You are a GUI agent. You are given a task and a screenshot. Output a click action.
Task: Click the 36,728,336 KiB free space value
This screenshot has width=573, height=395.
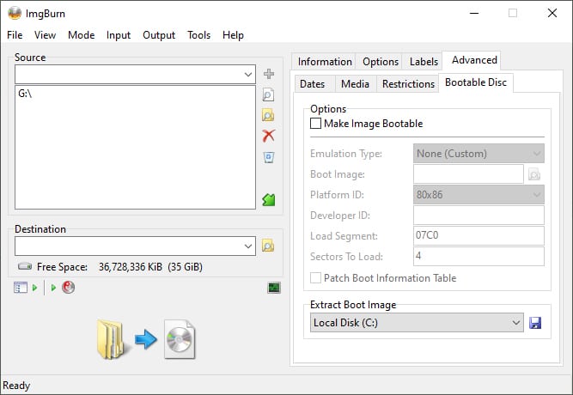(x=131, y=267)
